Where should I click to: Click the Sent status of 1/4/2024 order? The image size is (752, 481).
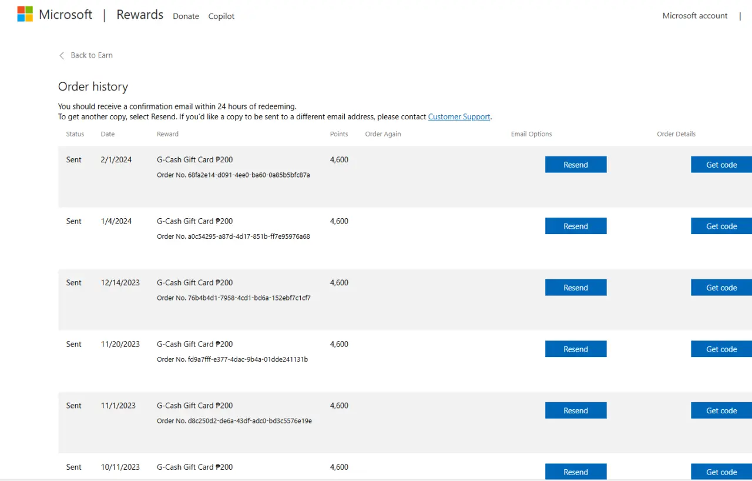click(74, 222)
